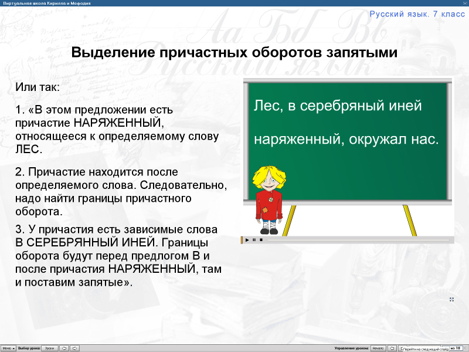Stop the video playback
Image resolution: width=469 pixels, height=352 pixels.
click(x=262, y=240)
